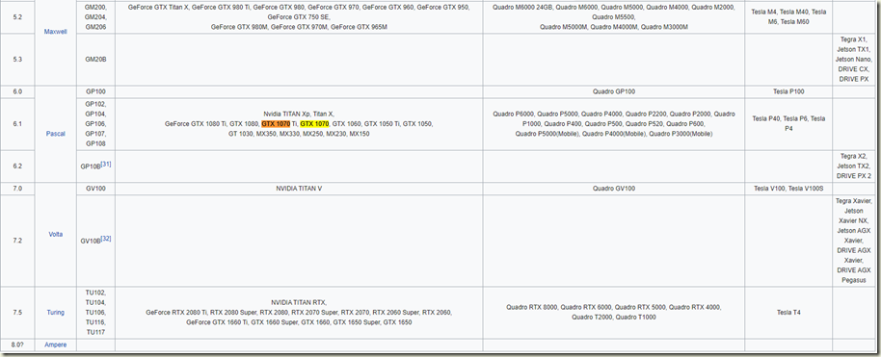The height and width of the screenshot is (357, 881).
Task: Click the GP100 chip cell in the GPU column
Action: click(95, 91)
